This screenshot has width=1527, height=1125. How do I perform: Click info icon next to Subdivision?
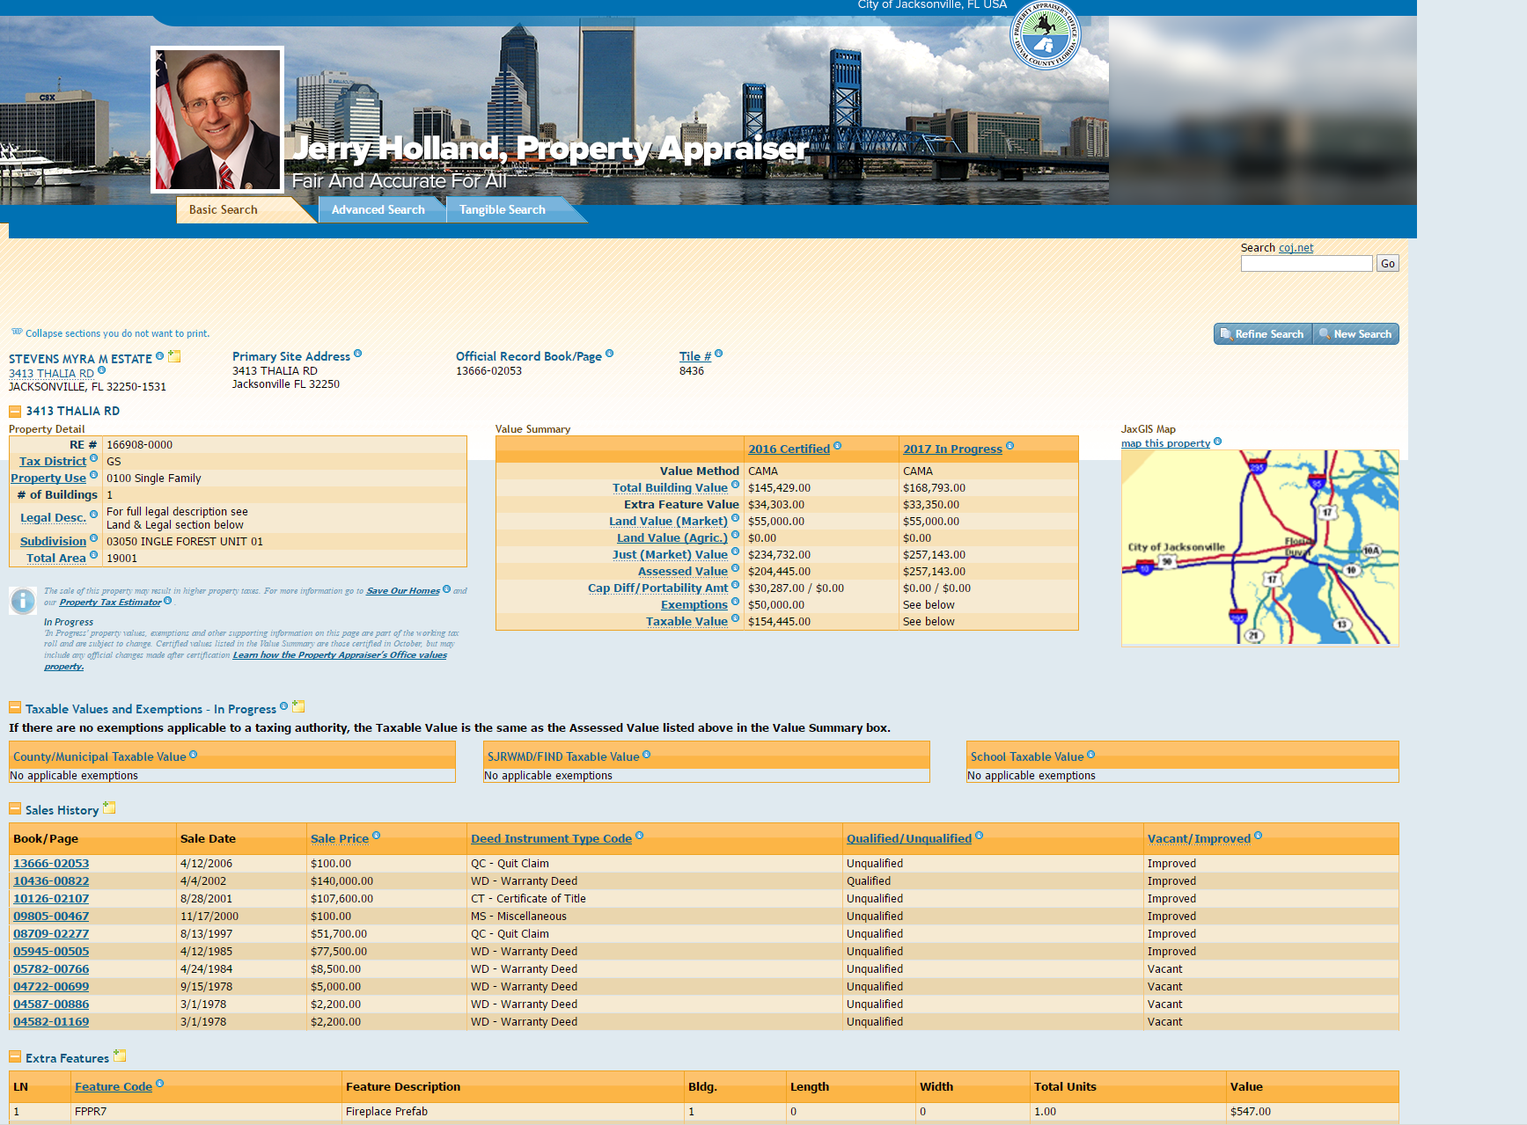pos(93,538)
